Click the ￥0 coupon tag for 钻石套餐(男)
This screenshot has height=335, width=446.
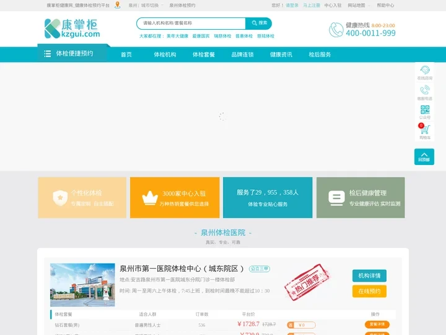click(301, 325)
